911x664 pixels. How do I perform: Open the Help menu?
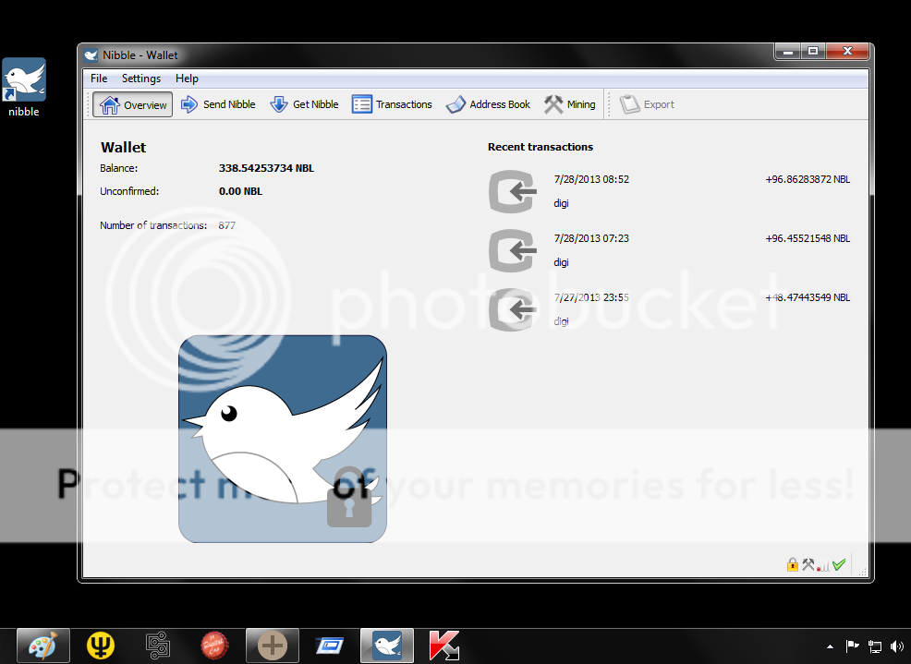pyautogui.click(x=187, y=78)
